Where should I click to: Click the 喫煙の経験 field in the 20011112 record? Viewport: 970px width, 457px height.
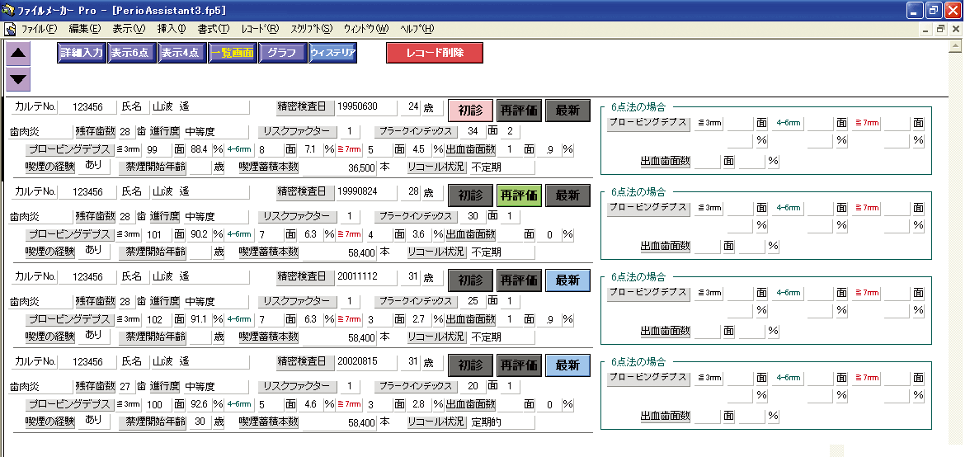pos(94,336)
